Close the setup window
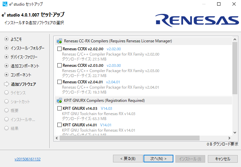The width and height of the screenshot is (241, 167). [x=234, y=4]
